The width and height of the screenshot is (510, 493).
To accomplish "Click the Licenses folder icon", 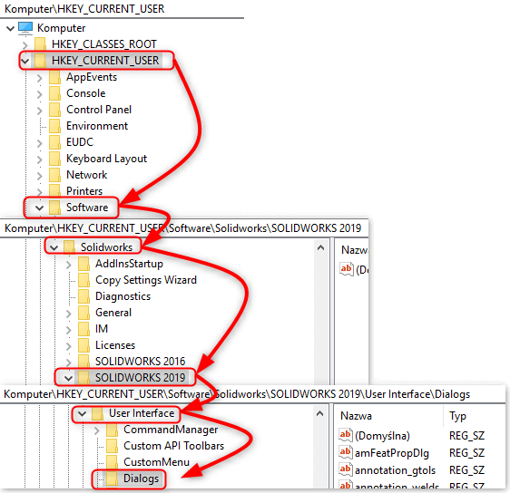I will tap(83, 345).
